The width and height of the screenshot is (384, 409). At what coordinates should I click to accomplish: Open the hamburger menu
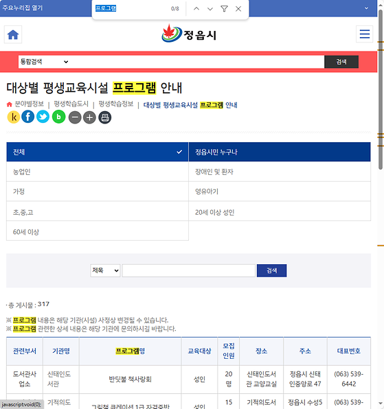364,34
